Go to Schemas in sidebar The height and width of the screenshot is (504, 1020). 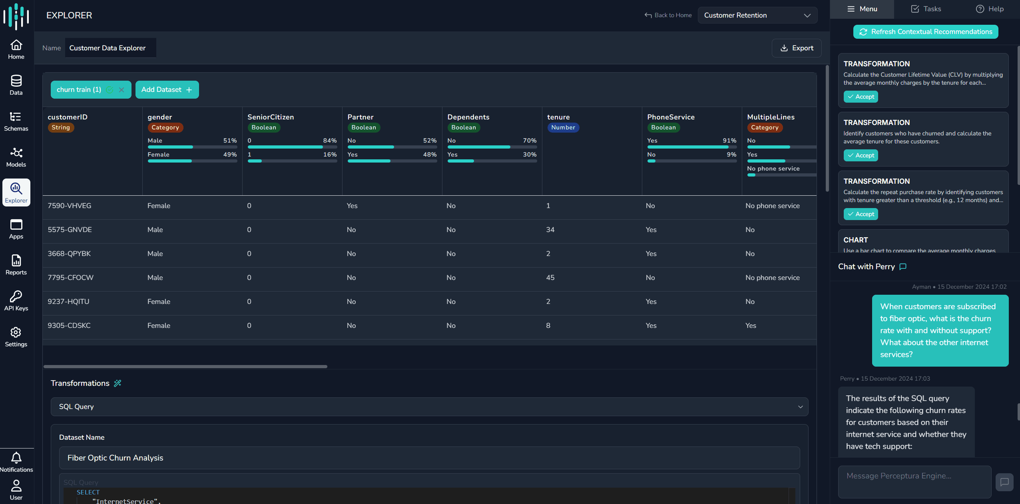point(16,121)
